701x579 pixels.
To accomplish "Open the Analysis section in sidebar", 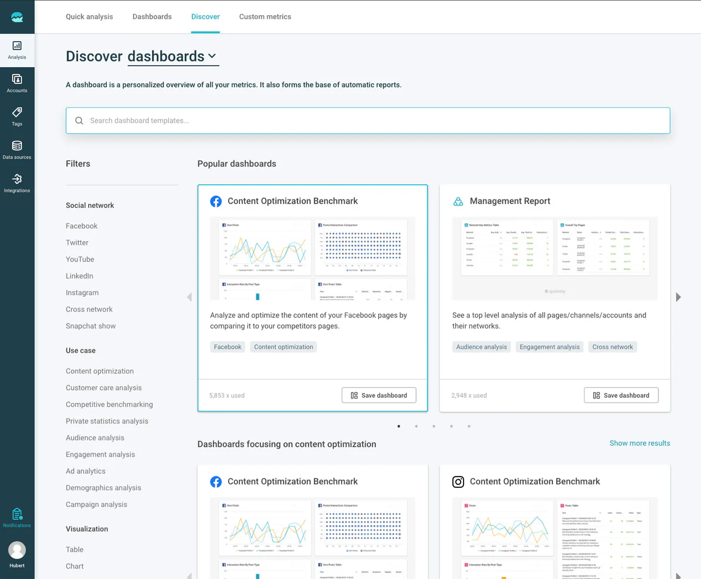I will (17, 50).
